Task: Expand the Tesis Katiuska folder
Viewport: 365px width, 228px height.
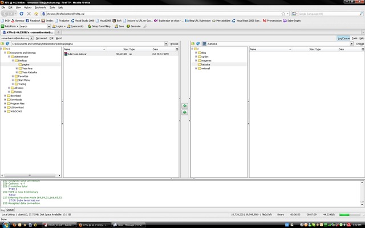Action: click(17, 72)
